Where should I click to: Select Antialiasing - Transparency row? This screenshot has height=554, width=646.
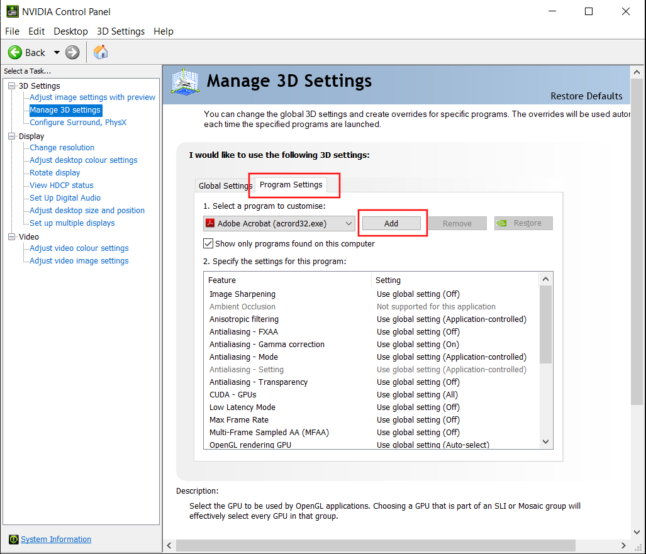tap(371, 382)
